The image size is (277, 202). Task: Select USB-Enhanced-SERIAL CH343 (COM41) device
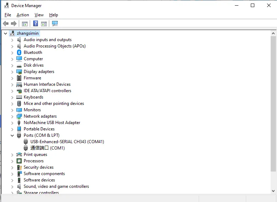67,142
